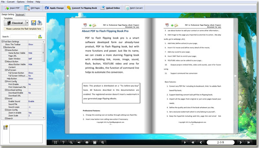Viewport: 259px width, 148px height.
Task: Open Edit Pages from the toolbar
Action: coord(32,8)
